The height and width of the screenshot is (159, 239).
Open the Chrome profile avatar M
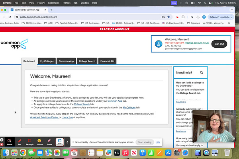pos(204,17)
